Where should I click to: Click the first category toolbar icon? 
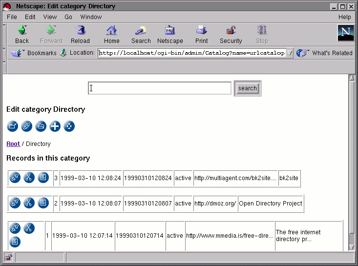(13, 126)
